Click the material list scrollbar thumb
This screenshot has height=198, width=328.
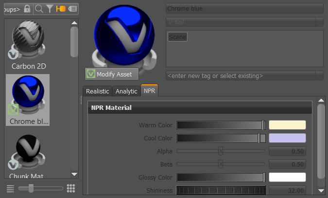click(74, 42)
